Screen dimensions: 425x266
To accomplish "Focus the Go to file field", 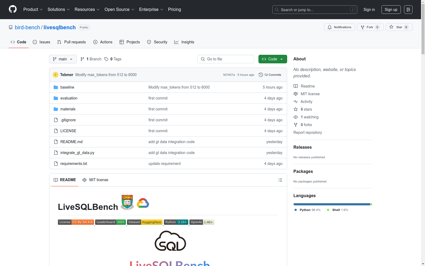I will (226, 59).
